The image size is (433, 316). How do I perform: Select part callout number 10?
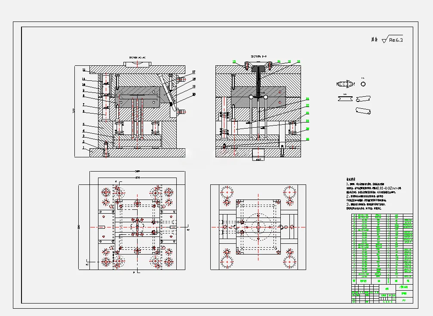click(x=83, y=85)
